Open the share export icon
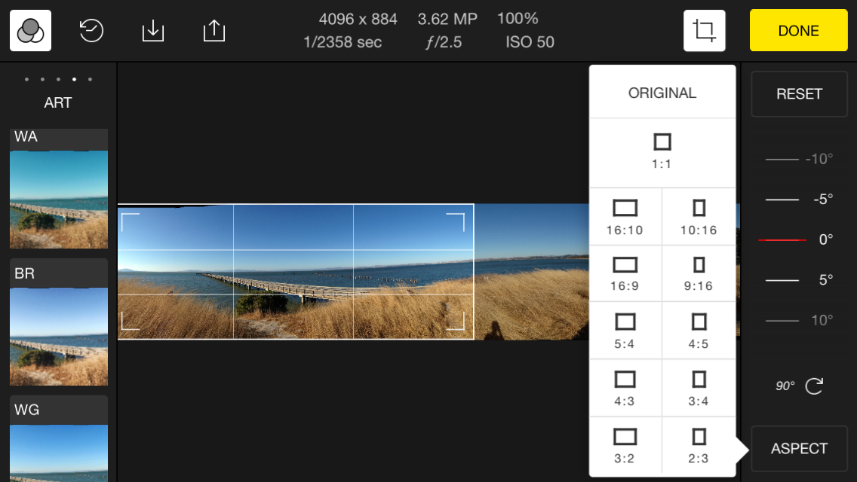The height and width of the screenshot is (482, 857). (x=214, y=31)
